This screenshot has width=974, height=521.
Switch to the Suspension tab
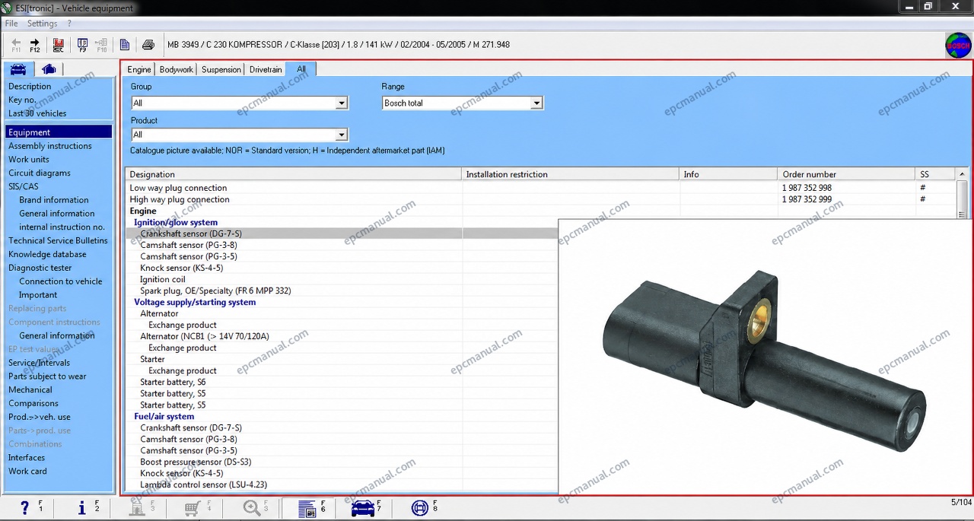click(x=221, y=69)
